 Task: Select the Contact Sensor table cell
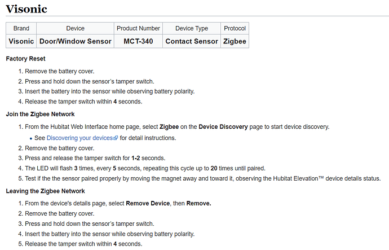(x=192, y=41)
